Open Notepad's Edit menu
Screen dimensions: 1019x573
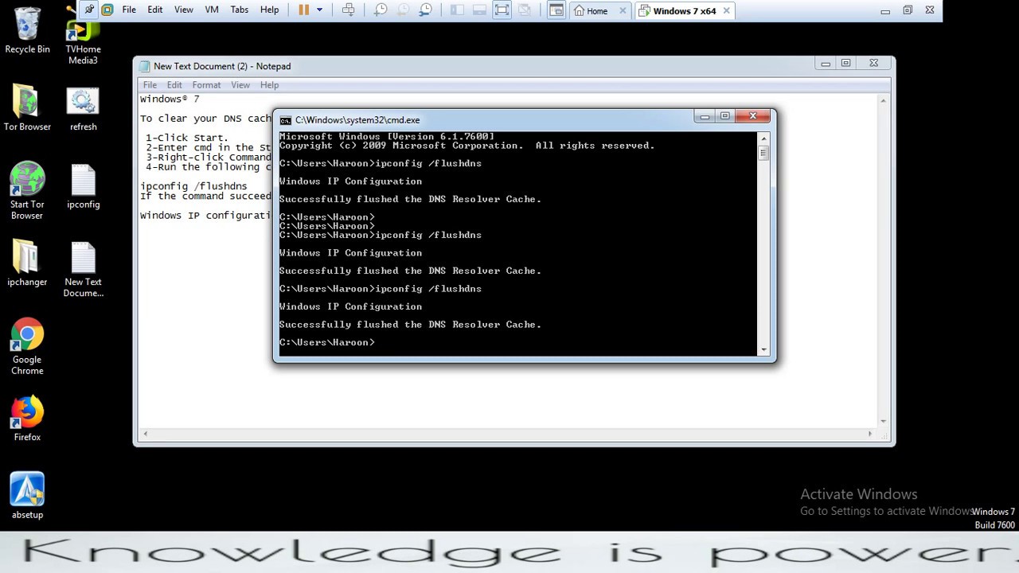pyautogui.click(x=174, y=85)
